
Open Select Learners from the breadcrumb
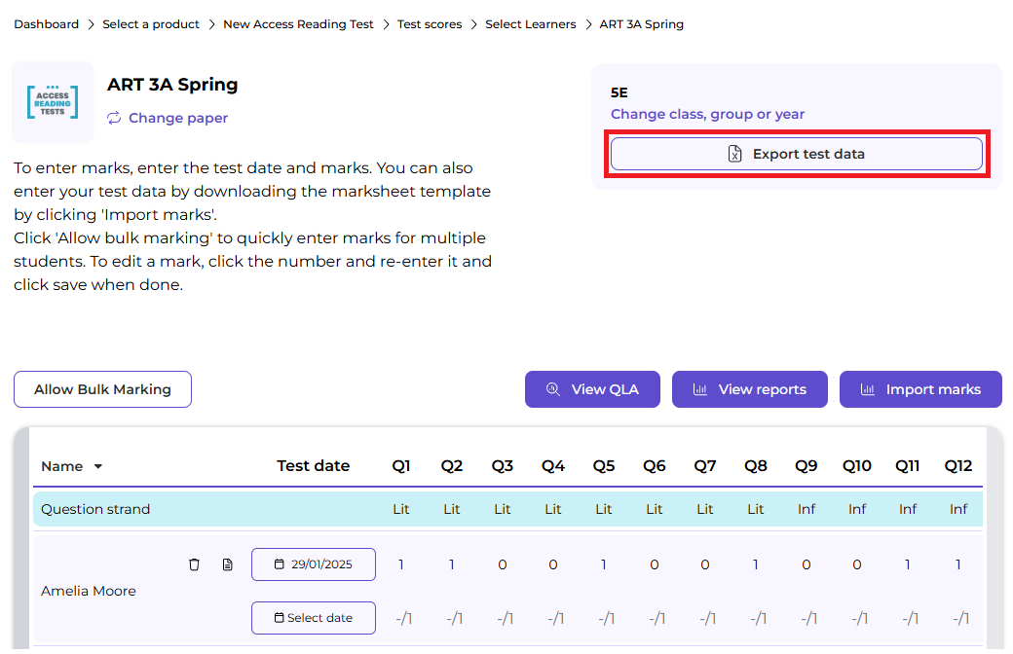click(531, 24)
